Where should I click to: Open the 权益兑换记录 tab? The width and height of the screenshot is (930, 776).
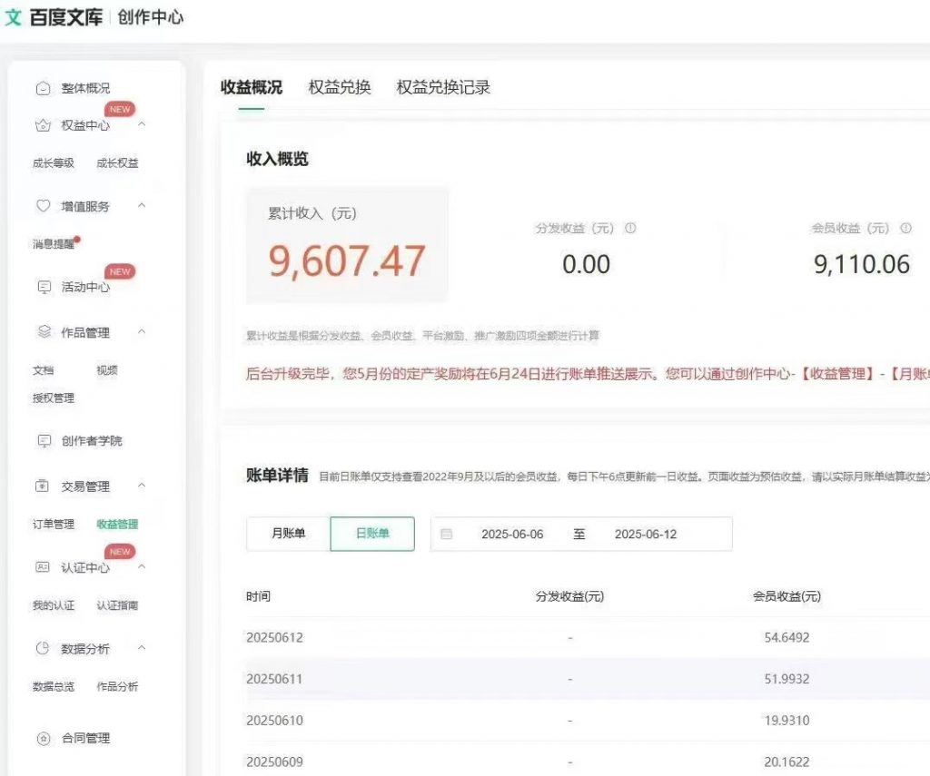coord(442,87)
